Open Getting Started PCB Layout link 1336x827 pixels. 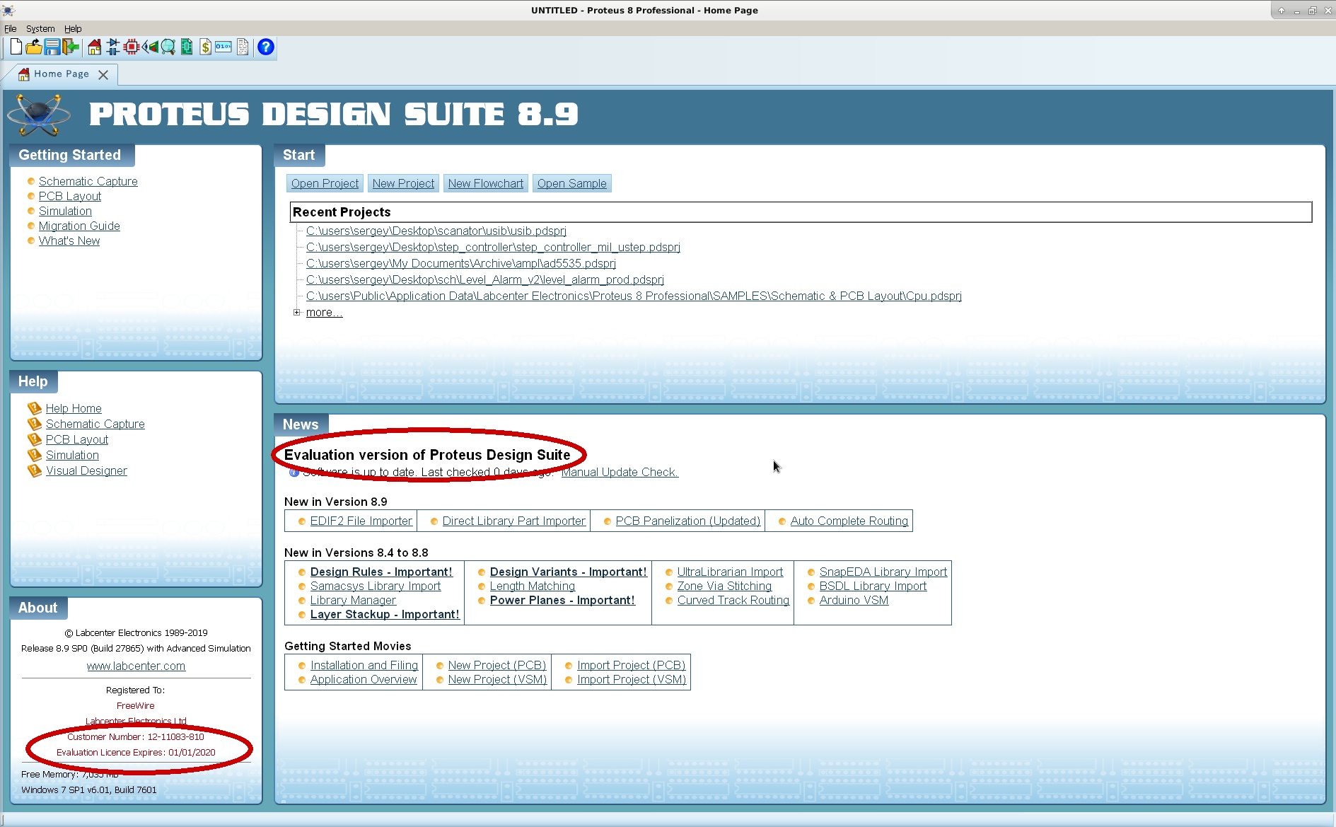[x=70, y=196]
